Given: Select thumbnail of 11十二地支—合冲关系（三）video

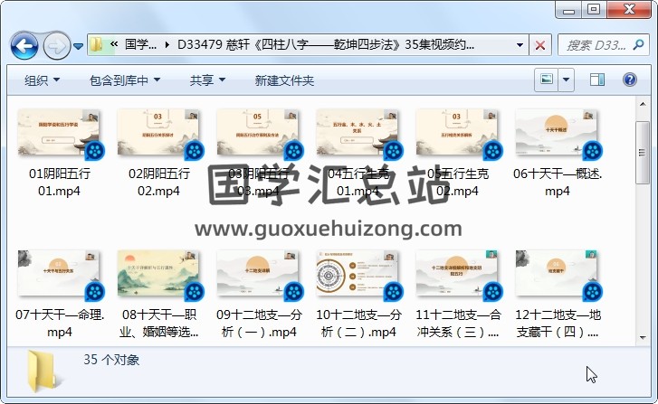Looking at the screenshot, I should (x=457, y=274).
